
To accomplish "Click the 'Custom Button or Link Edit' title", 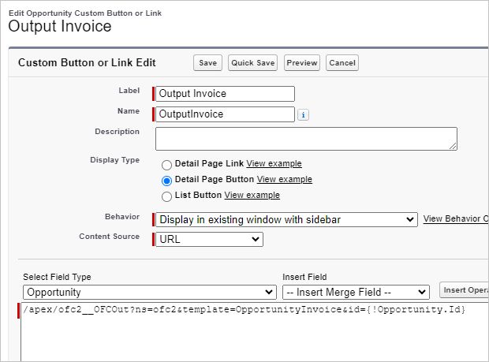I will coord(87,62).
